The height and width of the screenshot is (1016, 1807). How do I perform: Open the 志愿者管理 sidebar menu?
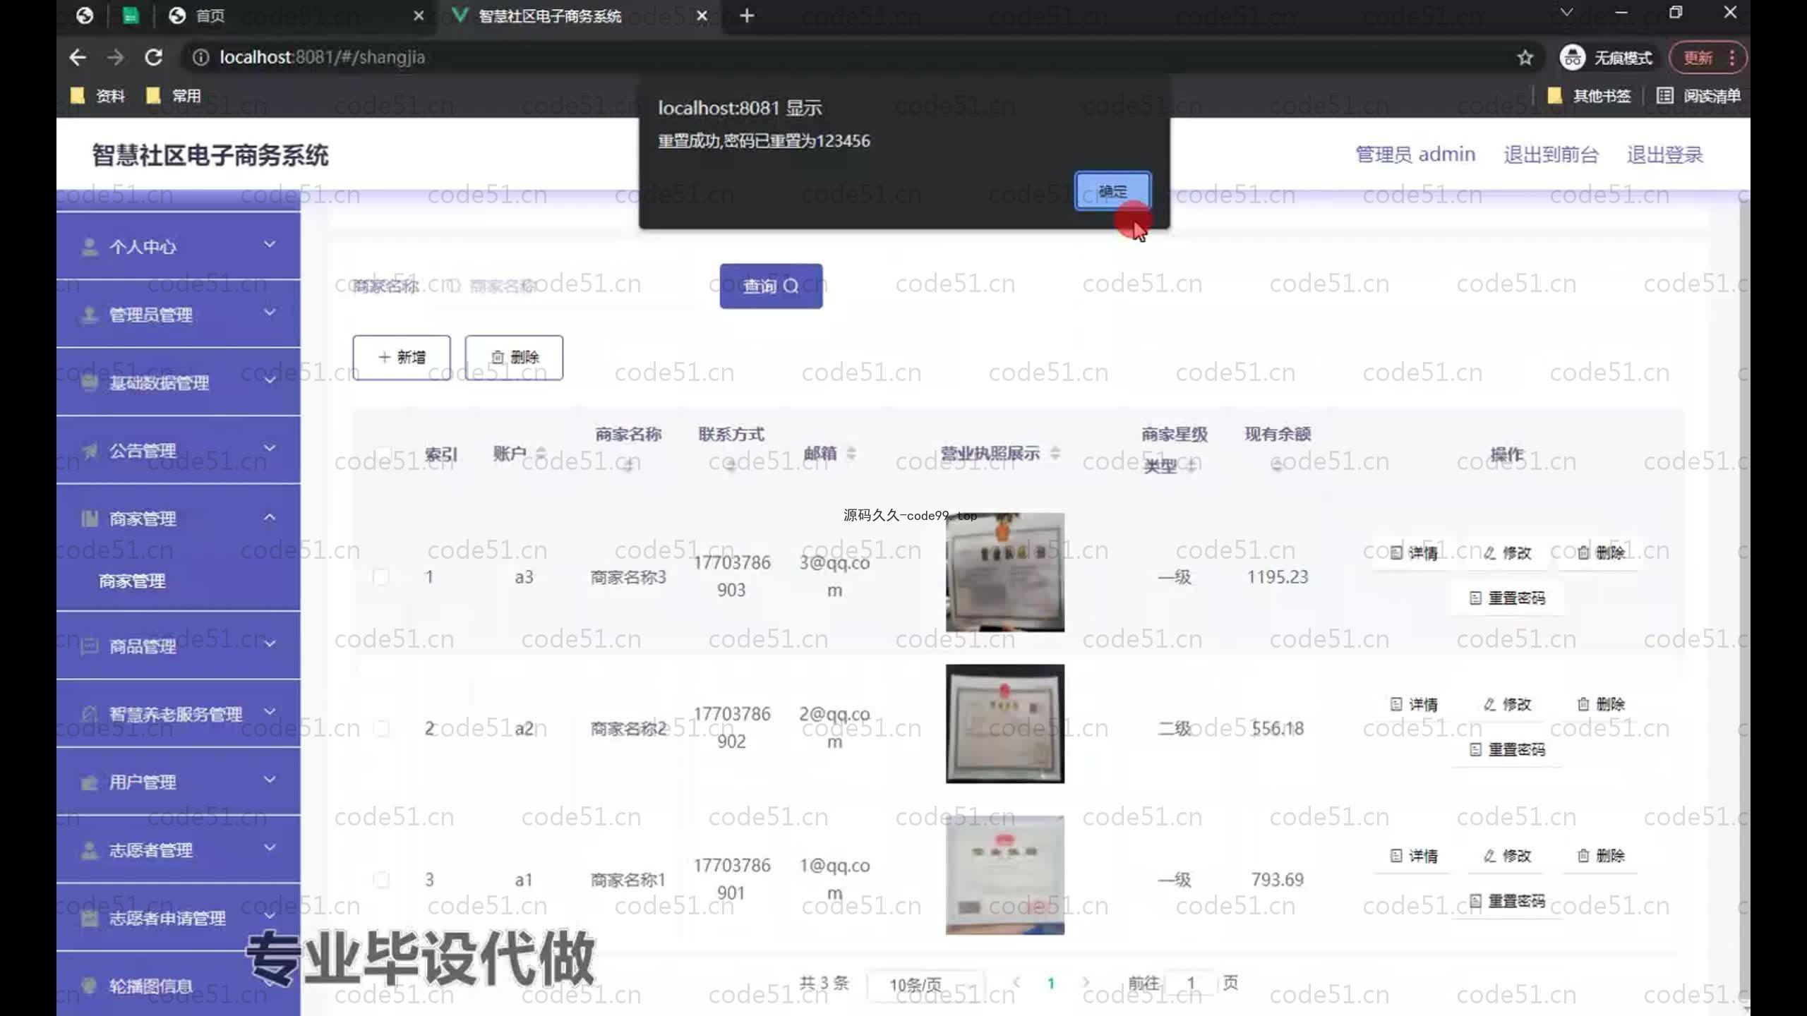[x=179, y=849]
